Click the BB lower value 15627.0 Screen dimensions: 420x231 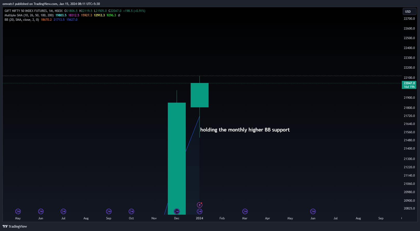pos(72,20)
